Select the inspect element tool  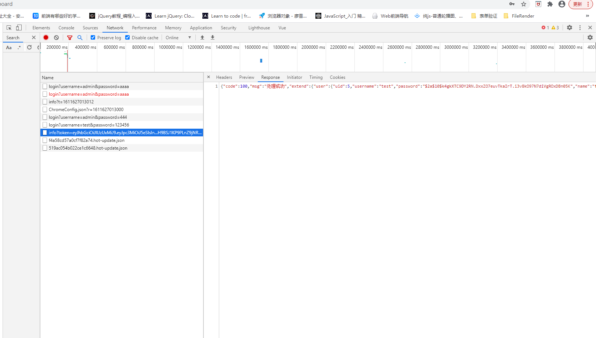click(8, 27)
